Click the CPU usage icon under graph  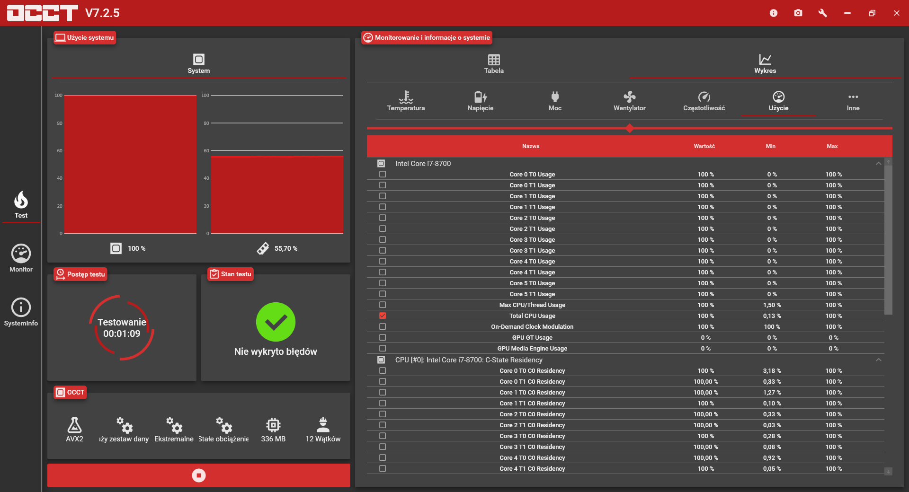[116, 248]
